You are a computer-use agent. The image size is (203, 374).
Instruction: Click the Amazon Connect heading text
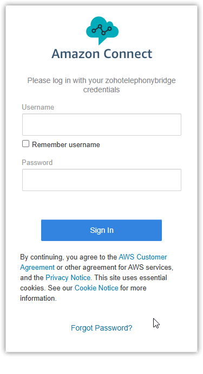point(102,54)
